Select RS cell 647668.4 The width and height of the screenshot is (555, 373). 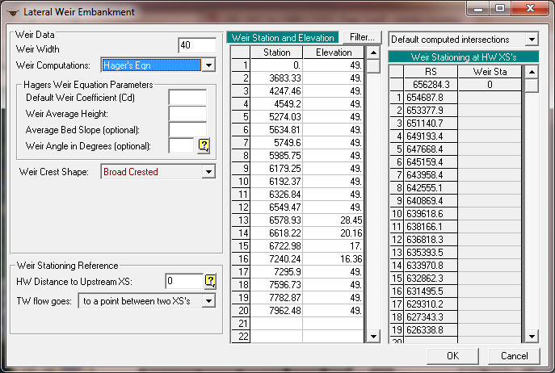(431, 149)
